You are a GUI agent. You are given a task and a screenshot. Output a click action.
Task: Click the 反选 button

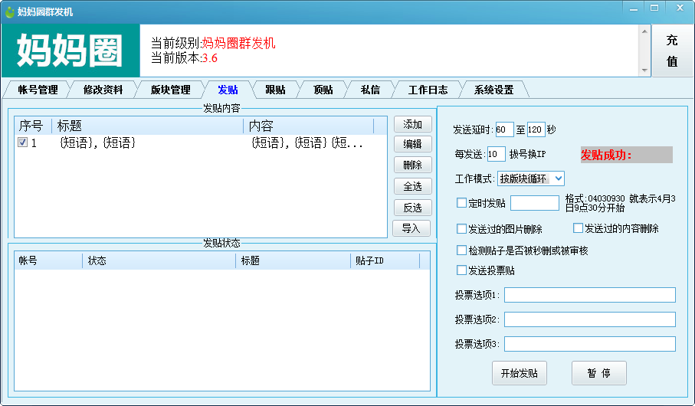coord(413,208)
